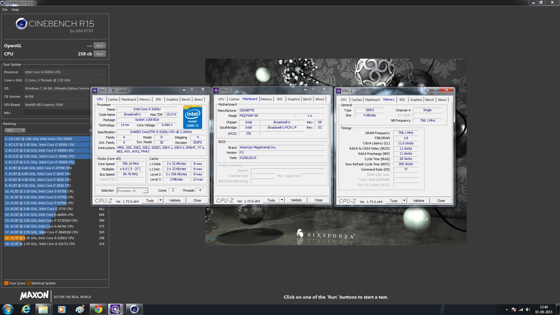The image size is (560, 315).
Task: Launch Google Chrome from taskbar
Action: (x=98, y=309)
